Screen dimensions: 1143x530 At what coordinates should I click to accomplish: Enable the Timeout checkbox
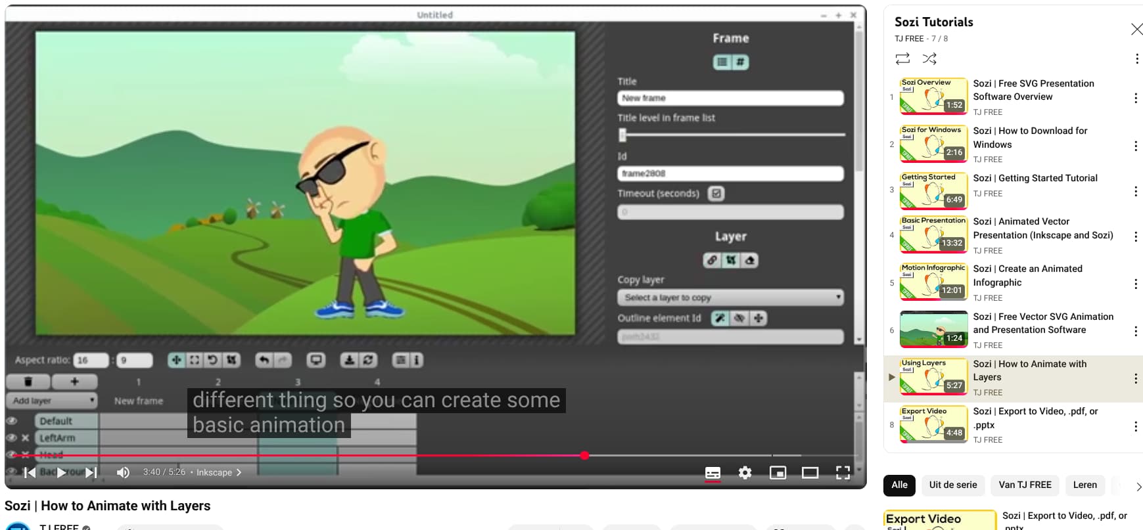click(x=716, y=193)
